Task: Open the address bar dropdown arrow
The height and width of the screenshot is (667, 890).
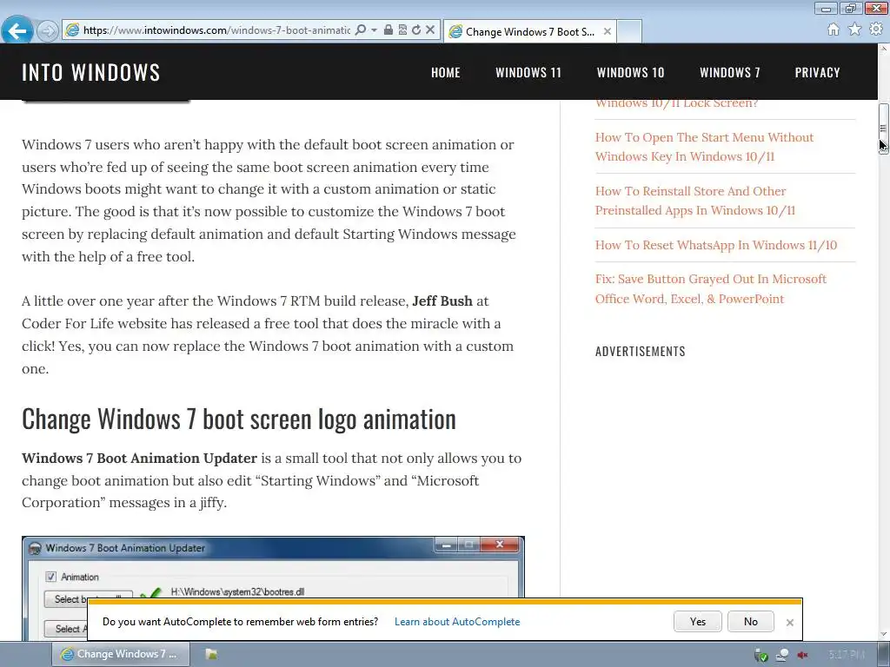Action: [x=374, y=30]
